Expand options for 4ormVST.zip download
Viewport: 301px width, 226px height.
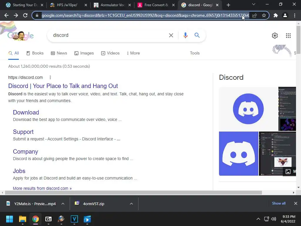(131, 204)
